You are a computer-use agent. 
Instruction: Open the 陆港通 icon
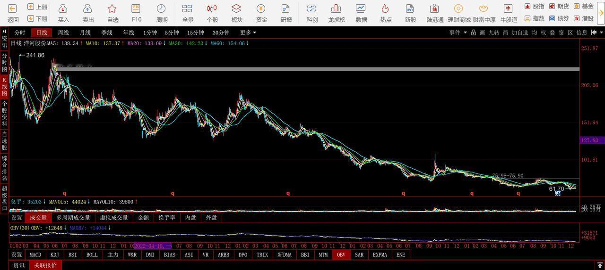coord(435,8)
